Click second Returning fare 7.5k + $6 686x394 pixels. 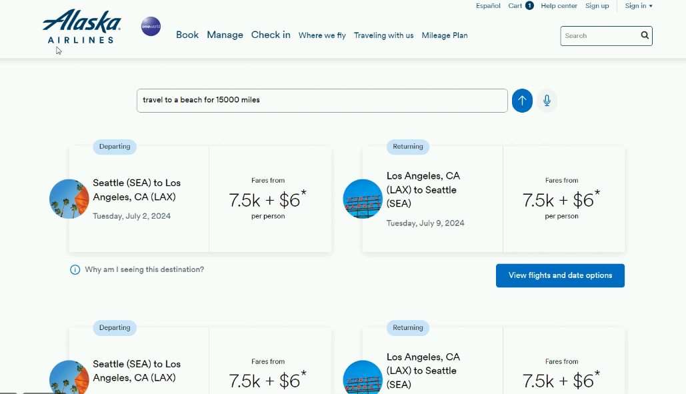(561, 381)
